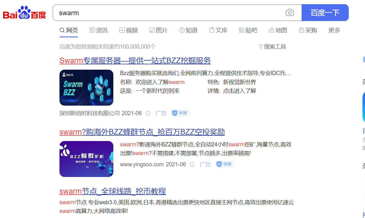
Task: Click 点击进入了解 link
Action: [x=239, y=91]
